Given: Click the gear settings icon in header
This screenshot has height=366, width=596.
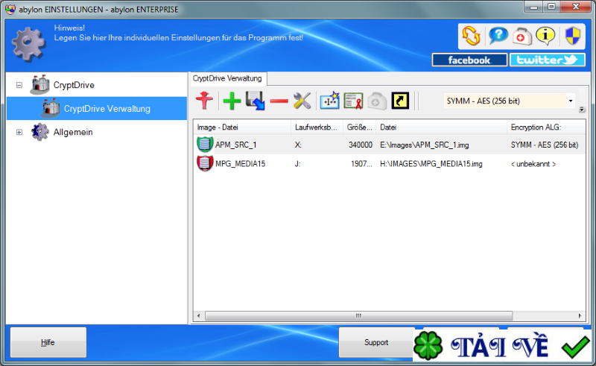Looking at the screenshot, I should [x=28, y=44].
